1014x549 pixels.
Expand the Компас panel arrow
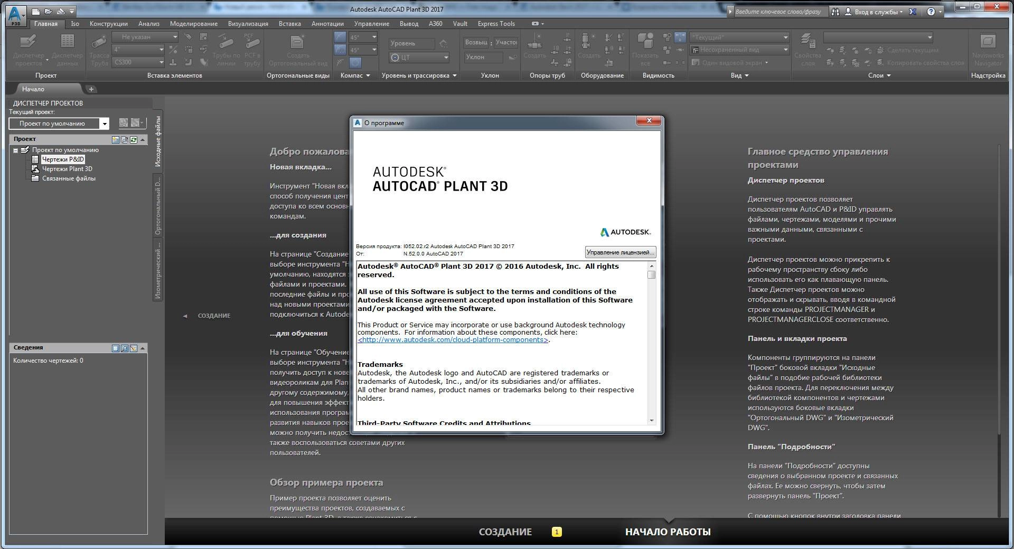pyautogui.click(x=368, y=75)
